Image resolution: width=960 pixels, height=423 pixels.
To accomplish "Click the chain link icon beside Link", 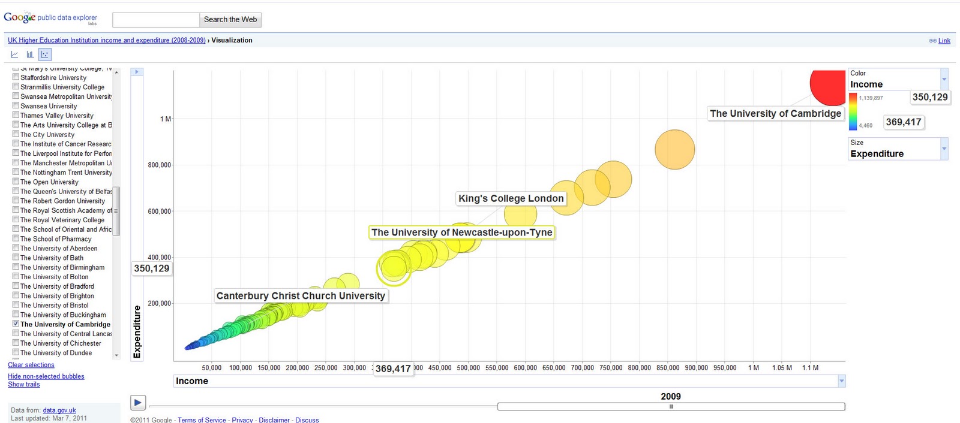I will coord(932,41).
